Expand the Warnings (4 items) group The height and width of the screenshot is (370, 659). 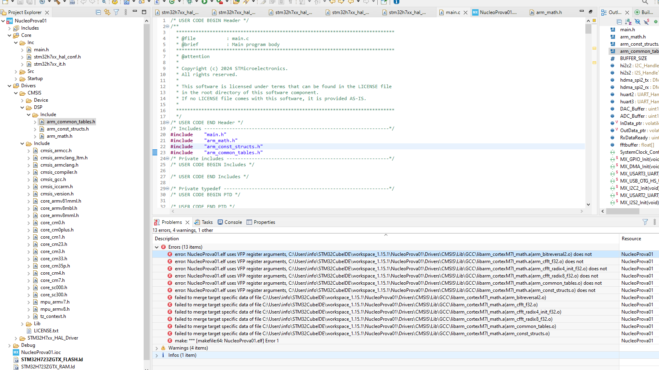pyautogui.click(x=157, y=348)
